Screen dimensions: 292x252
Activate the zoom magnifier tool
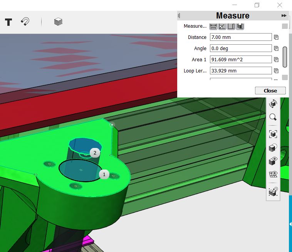coord(273,117)
